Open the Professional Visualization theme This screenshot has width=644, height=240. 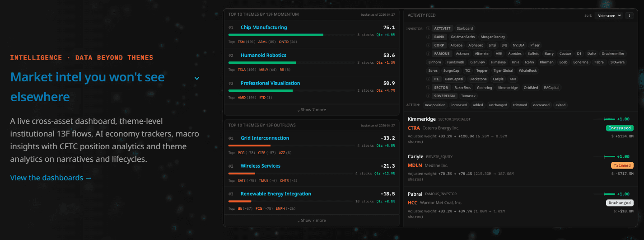click(x=270, y=83)
